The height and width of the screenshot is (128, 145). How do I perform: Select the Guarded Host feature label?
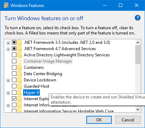tap(37, 86)
